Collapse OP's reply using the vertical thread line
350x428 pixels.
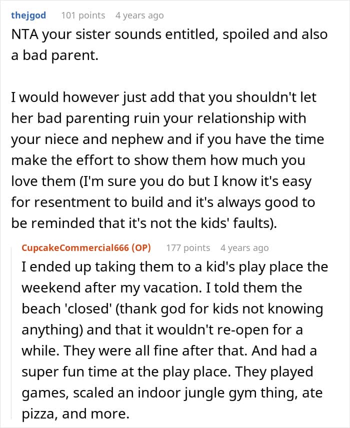[x=11, y=333]
